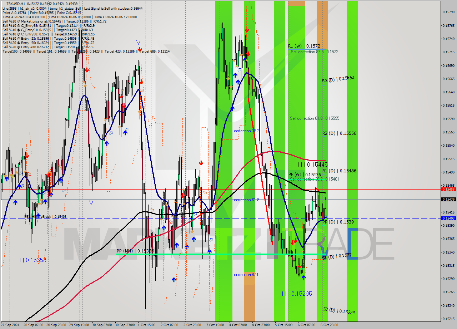Select the 'Sell correction 38.2 | 0.15481' label
This screenshot has height=329, width=457.
point(315,179)
